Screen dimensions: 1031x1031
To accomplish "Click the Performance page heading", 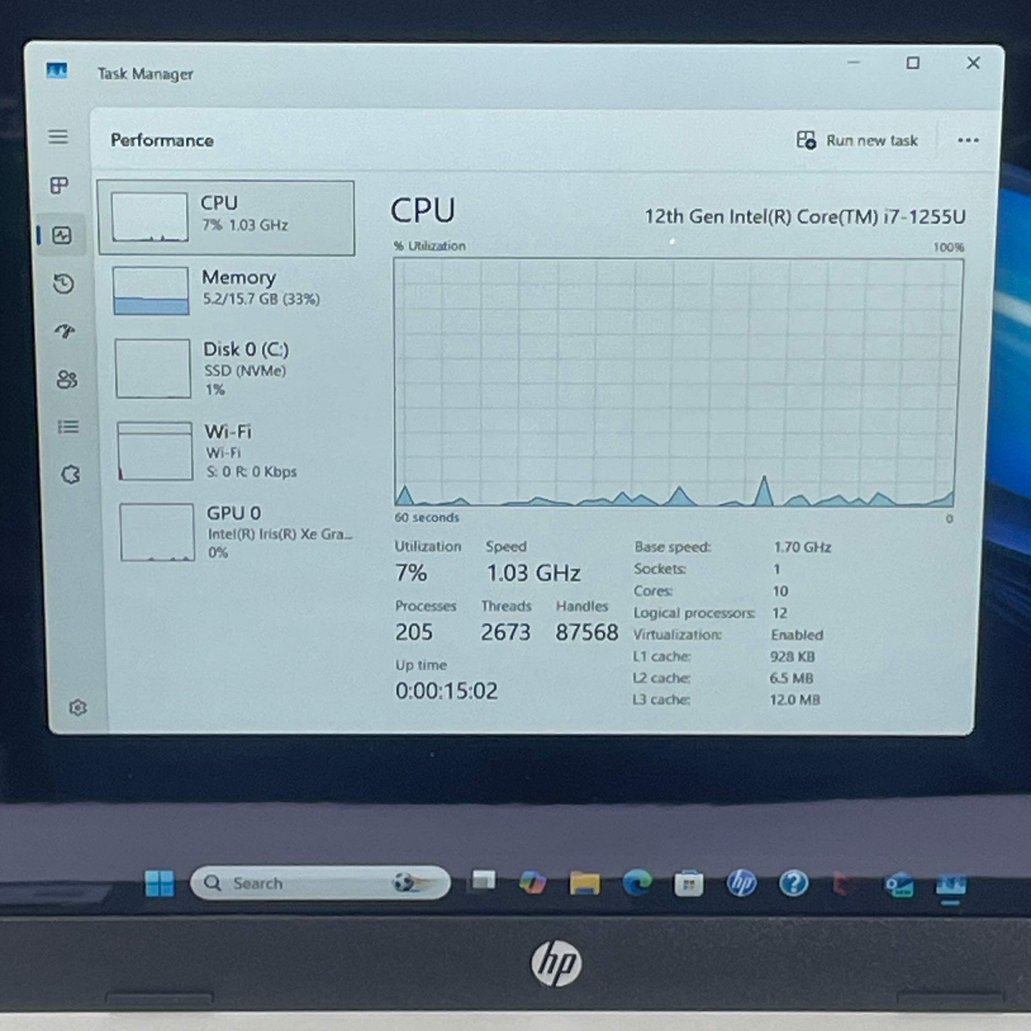I will [162, 140].
